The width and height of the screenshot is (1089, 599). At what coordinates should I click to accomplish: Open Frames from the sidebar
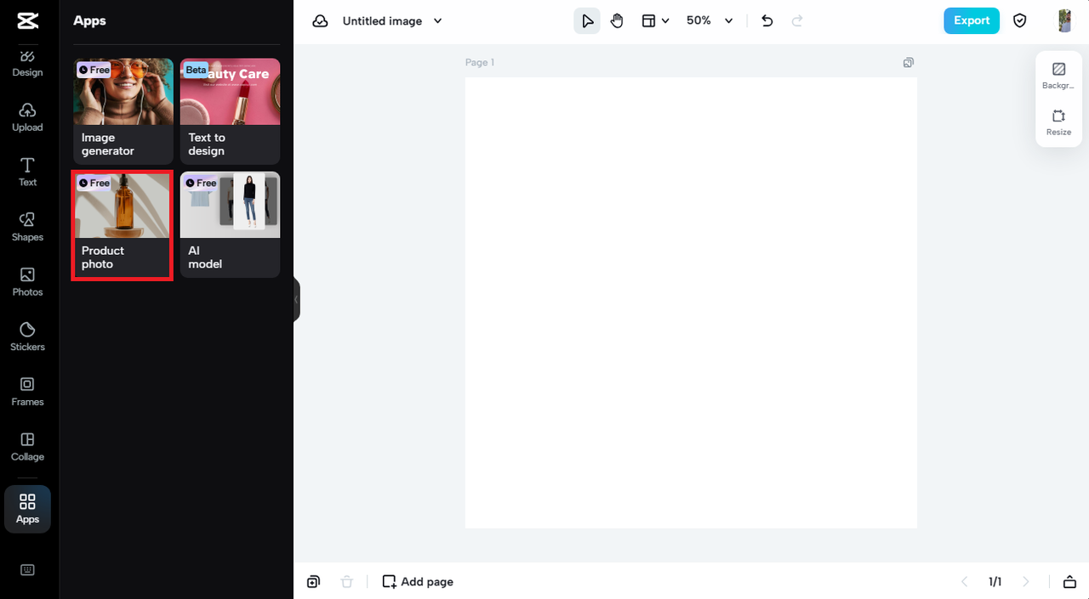[27, 392]
